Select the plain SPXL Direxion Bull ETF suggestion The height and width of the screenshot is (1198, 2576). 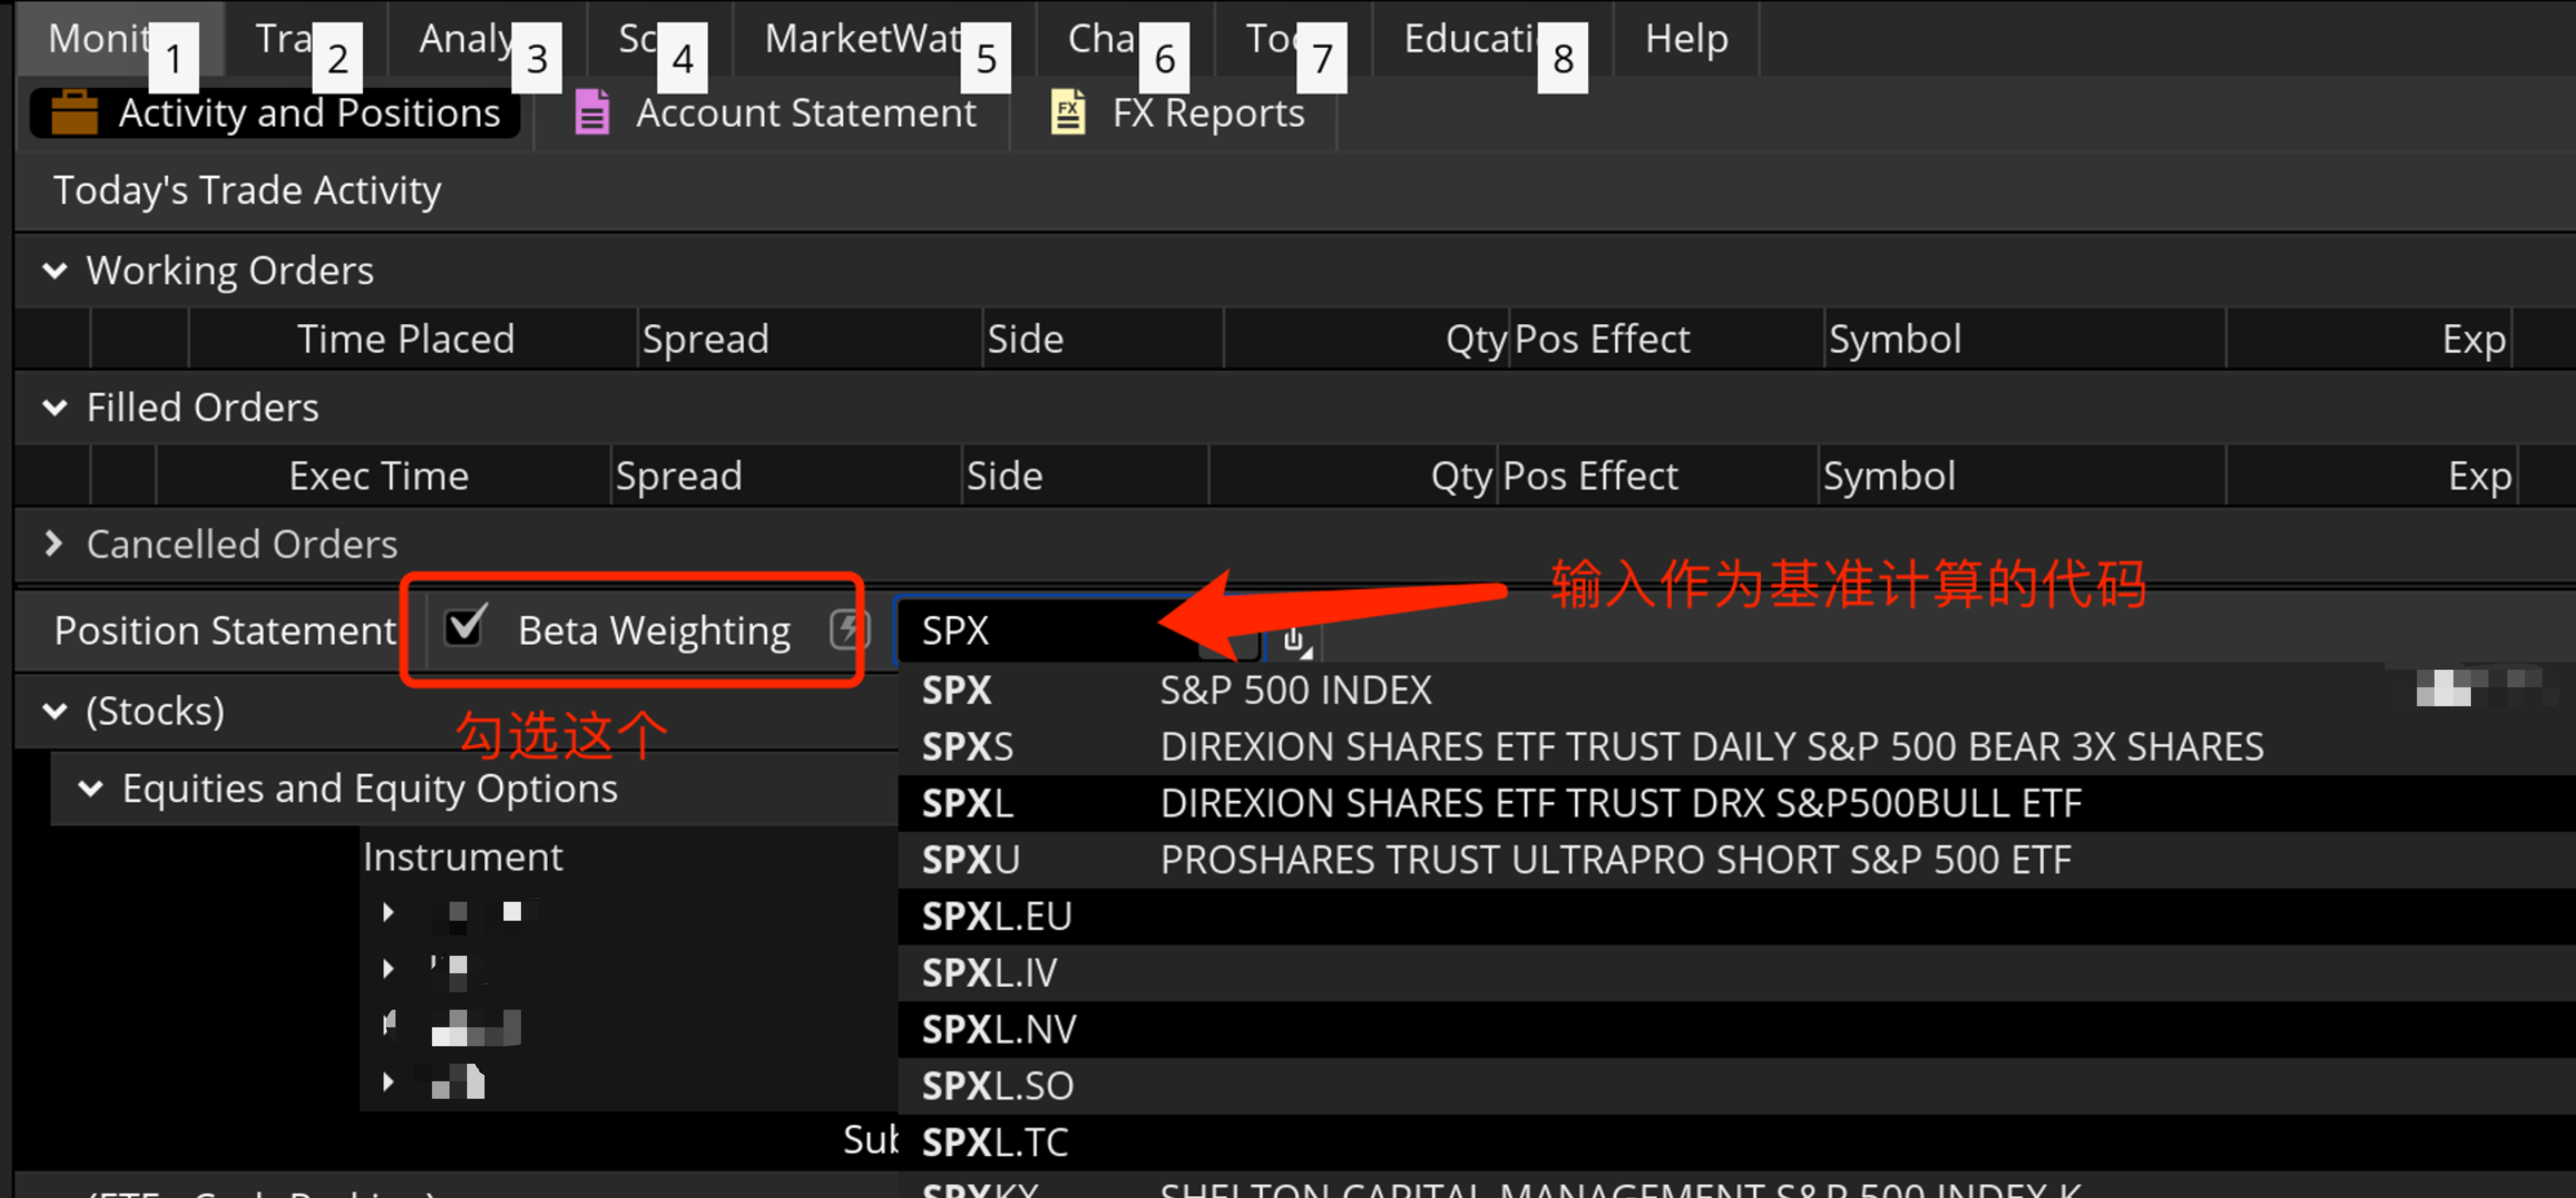[x=1736, y=803]
